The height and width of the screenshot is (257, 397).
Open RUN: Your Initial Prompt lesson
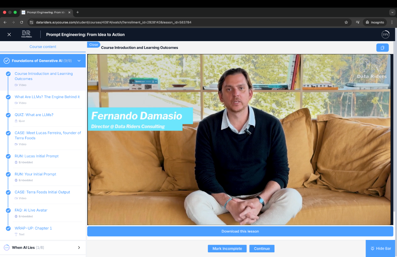(x=35, y=174)
